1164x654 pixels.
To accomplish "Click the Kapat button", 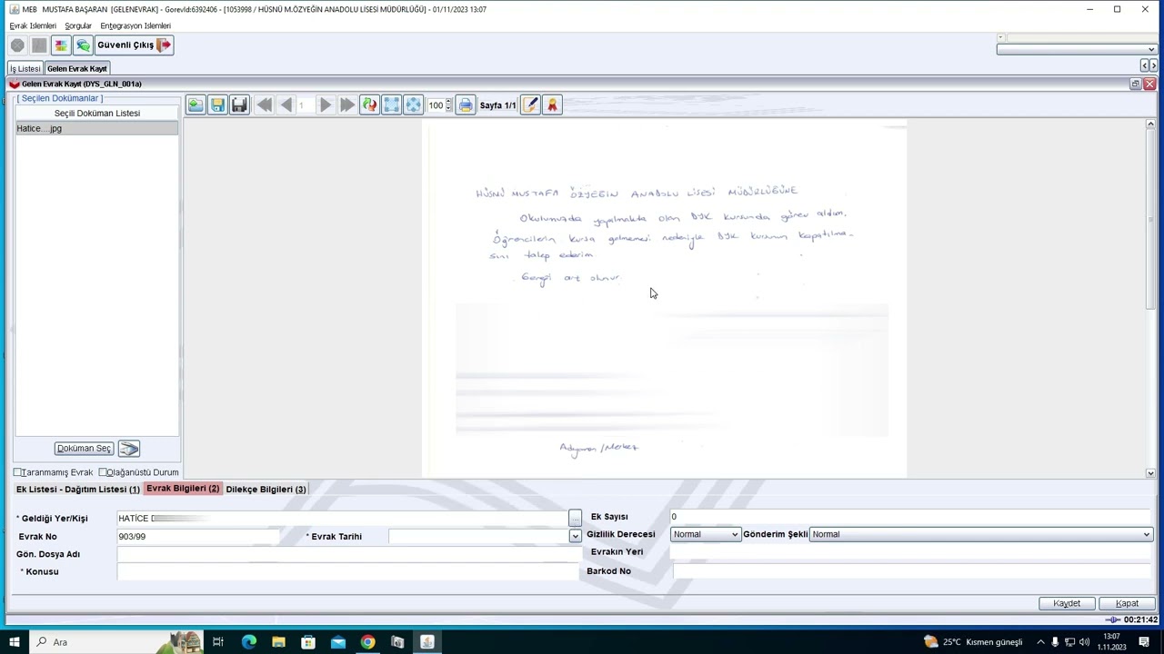I will coord(1128,603).
